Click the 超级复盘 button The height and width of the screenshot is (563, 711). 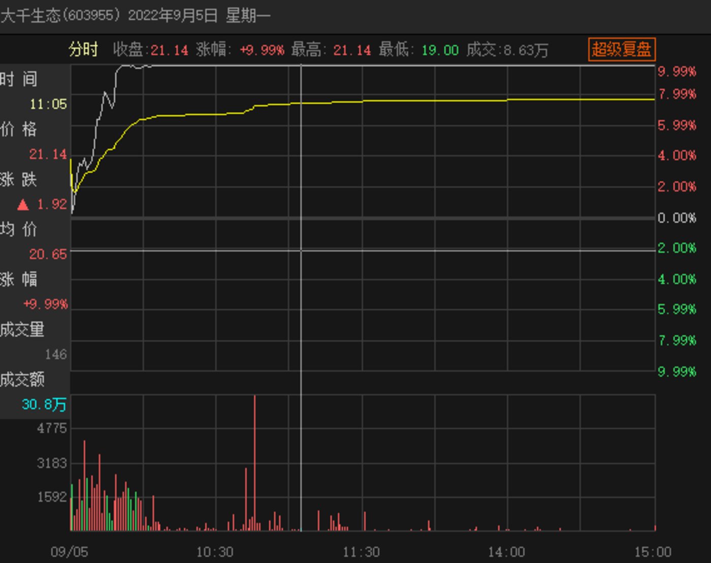(621, 49)
